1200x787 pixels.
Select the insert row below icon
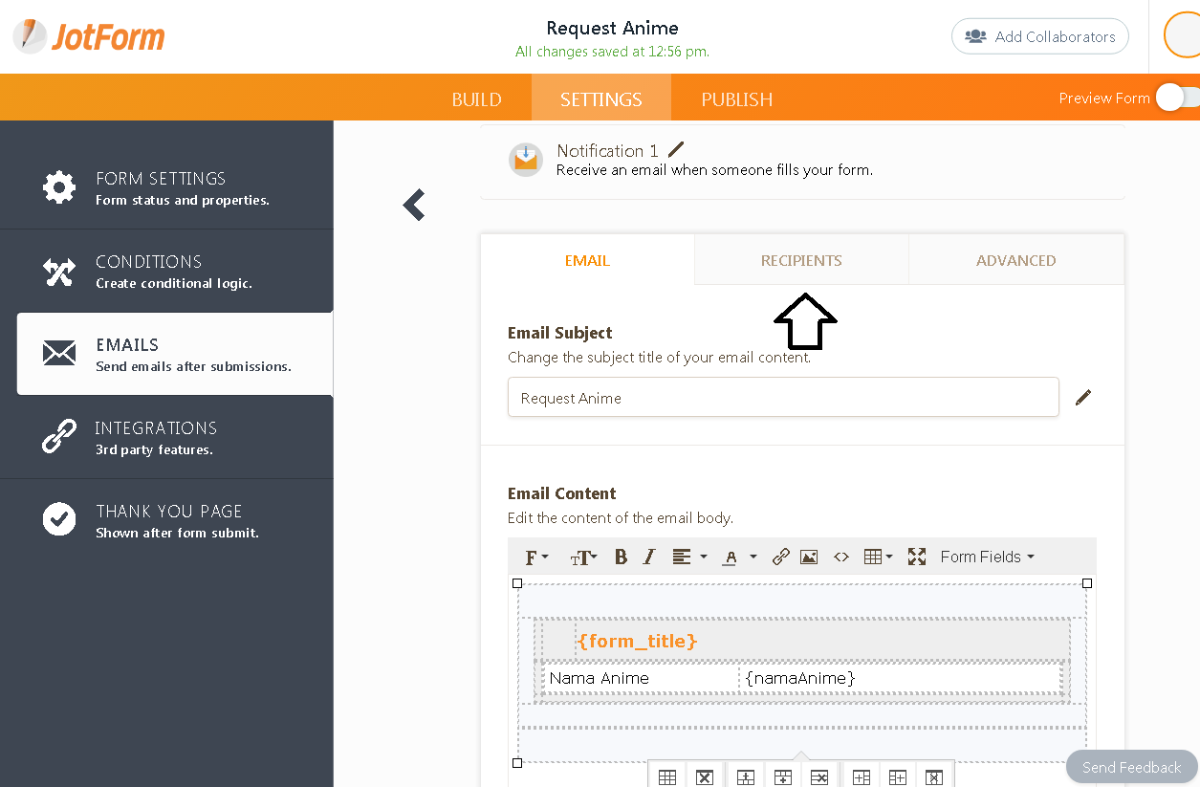tap(783, 776)
